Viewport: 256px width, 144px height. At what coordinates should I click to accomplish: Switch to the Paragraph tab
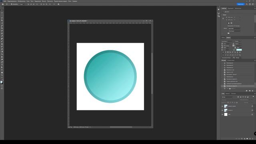[223, 38]
